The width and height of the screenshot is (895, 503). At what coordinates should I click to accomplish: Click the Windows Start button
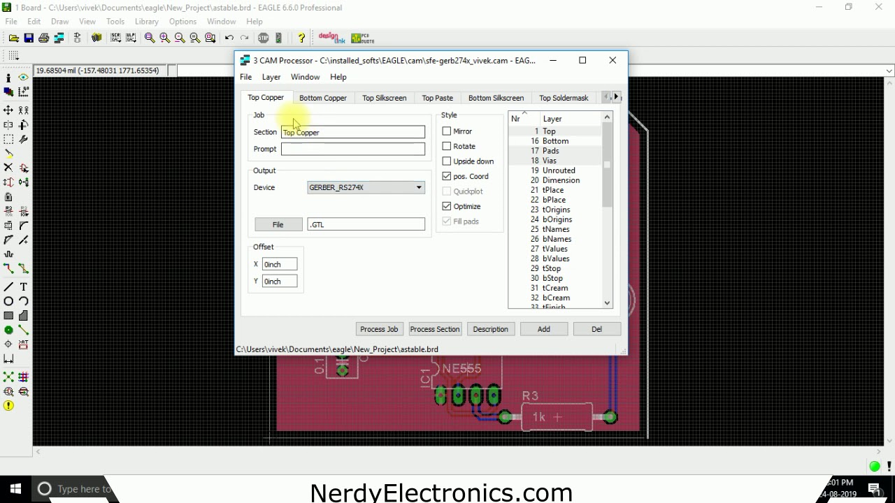[x=15, y=489]
